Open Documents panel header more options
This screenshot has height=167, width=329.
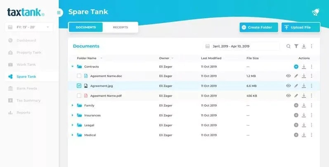tap(311, 46)
